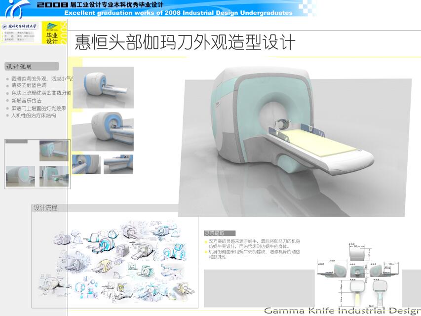This screenshot has width=421, height=316.
Task: Click the right side orthographic view
Action: pos(384,270)
